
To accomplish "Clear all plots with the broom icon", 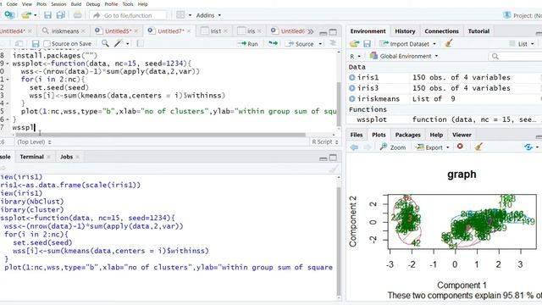I will point(478,147).
